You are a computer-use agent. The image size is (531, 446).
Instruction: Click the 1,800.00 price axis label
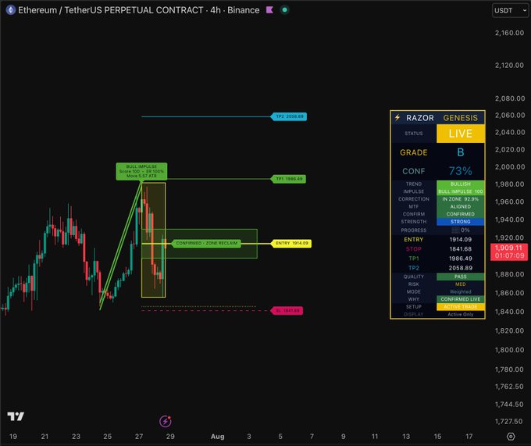click(x=509, y=350)
